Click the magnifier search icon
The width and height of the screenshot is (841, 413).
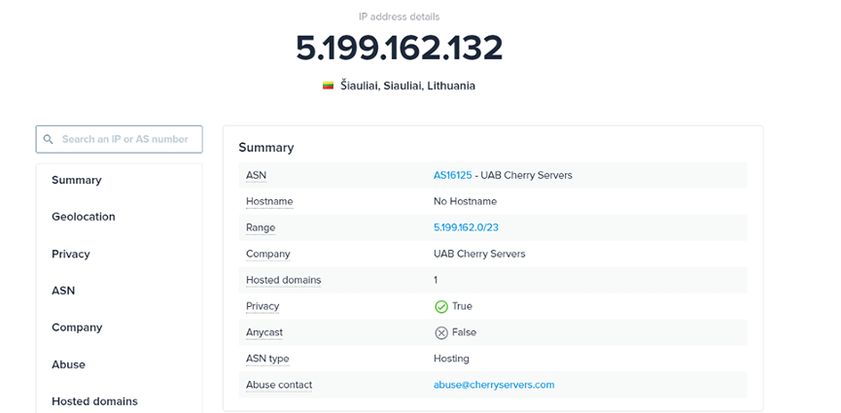[x=48, y=139]
